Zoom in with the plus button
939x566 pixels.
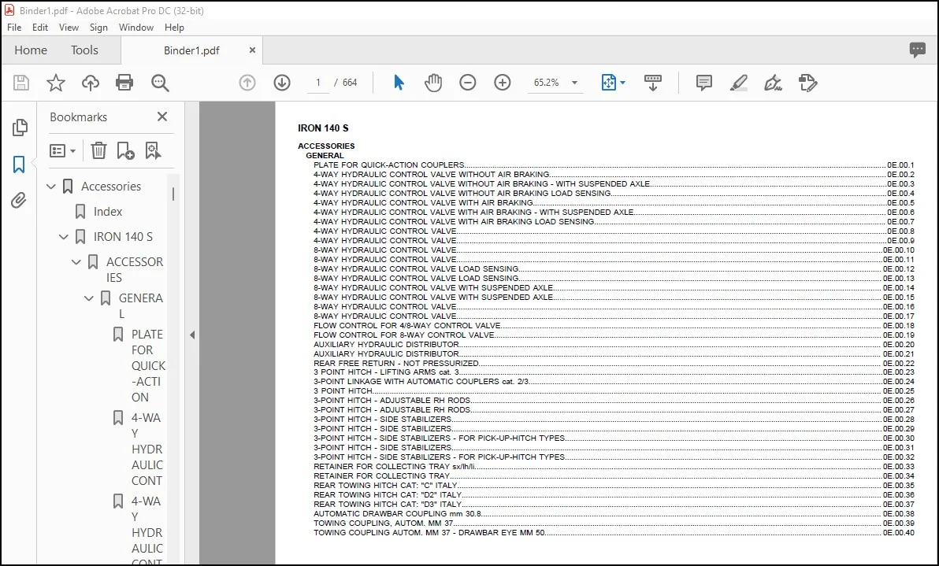(503, 83)
